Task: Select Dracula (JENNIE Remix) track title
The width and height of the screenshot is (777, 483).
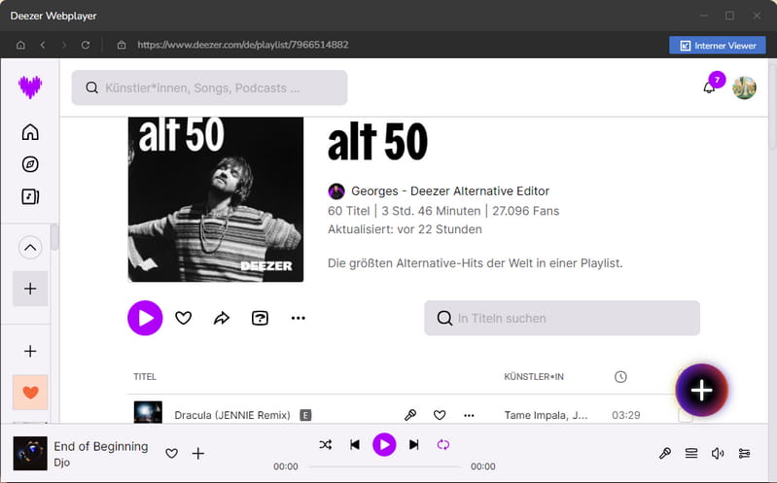Action: click(x=232, y=415)
